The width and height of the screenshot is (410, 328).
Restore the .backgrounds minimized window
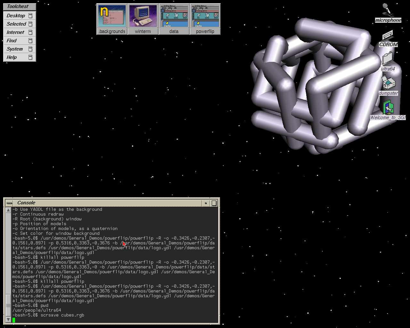[x=112, y=19]
